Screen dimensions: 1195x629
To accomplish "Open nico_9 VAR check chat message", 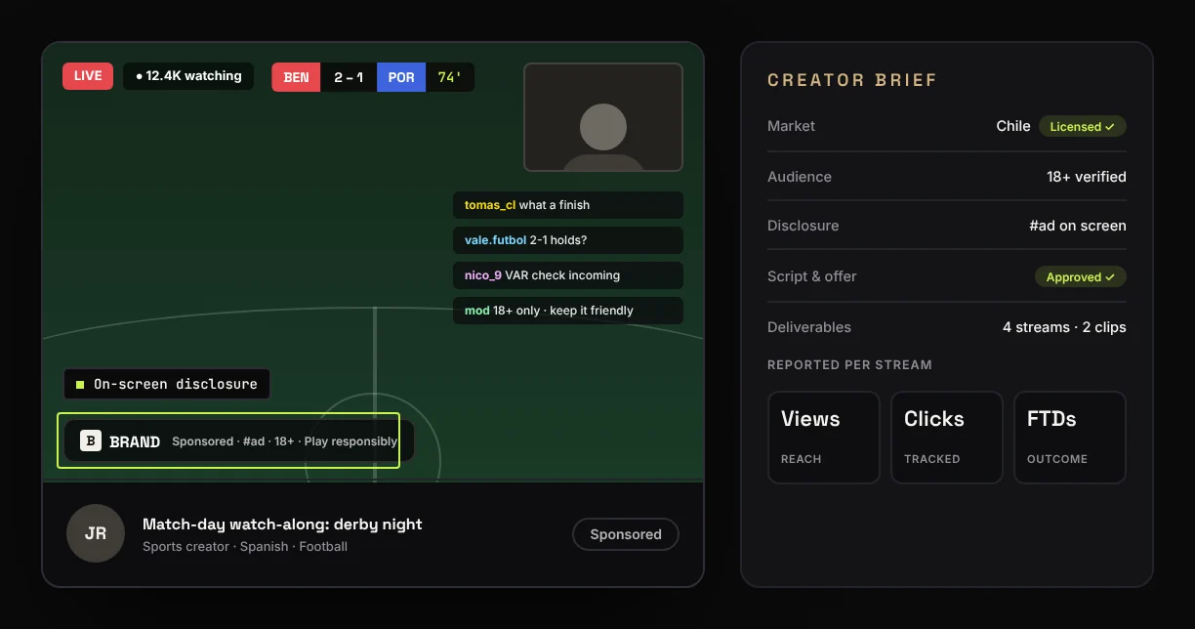I will click(x=568, y=275).
